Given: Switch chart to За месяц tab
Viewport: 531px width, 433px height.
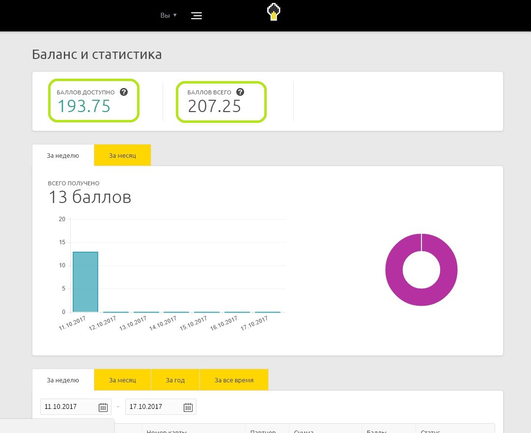Looking at the screenshot, I should 122,155.
